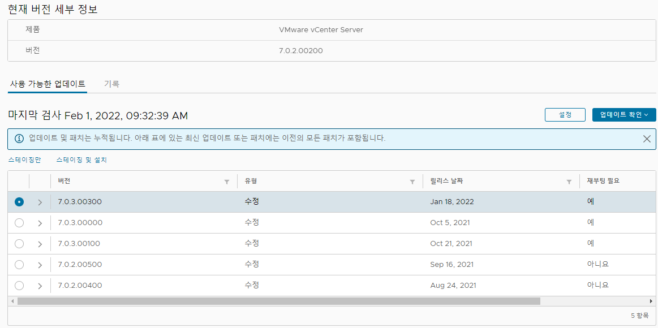Click the 릴리스 날짜 column header label

click(x=446, y=181)
